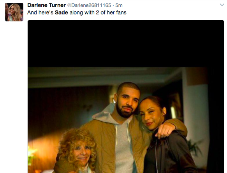227x173 pixels.
Task: Click the words 'And here's' in tweet
Action: tap(40, 12)
